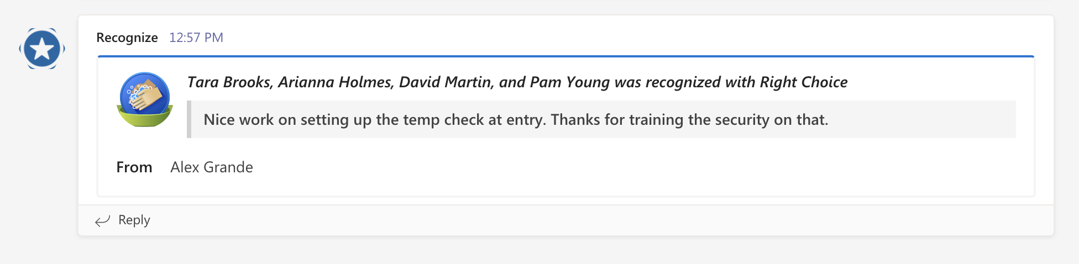Click the From label

pyautogui.click(x=134, y=167)
